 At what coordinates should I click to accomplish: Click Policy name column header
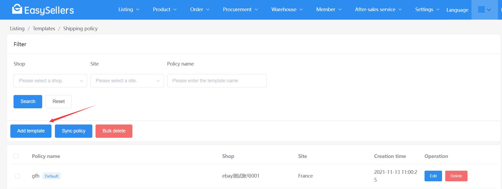(46, 156)
